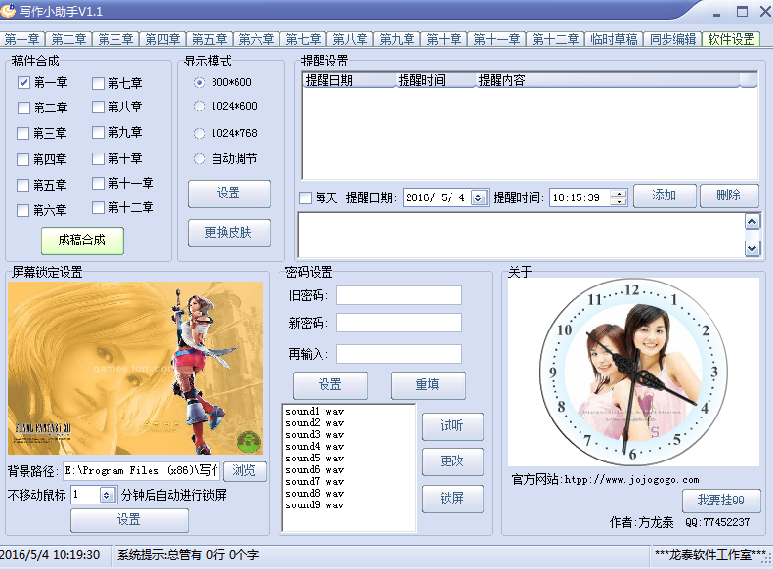Screen dimensions: 773x570
Task: Click the 更改 button
Action: point(452,461)
